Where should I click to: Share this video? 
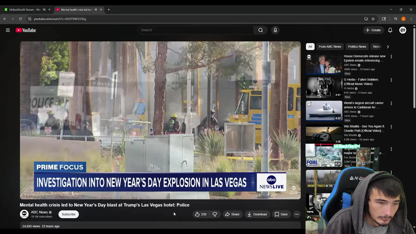tap(232, 214)
